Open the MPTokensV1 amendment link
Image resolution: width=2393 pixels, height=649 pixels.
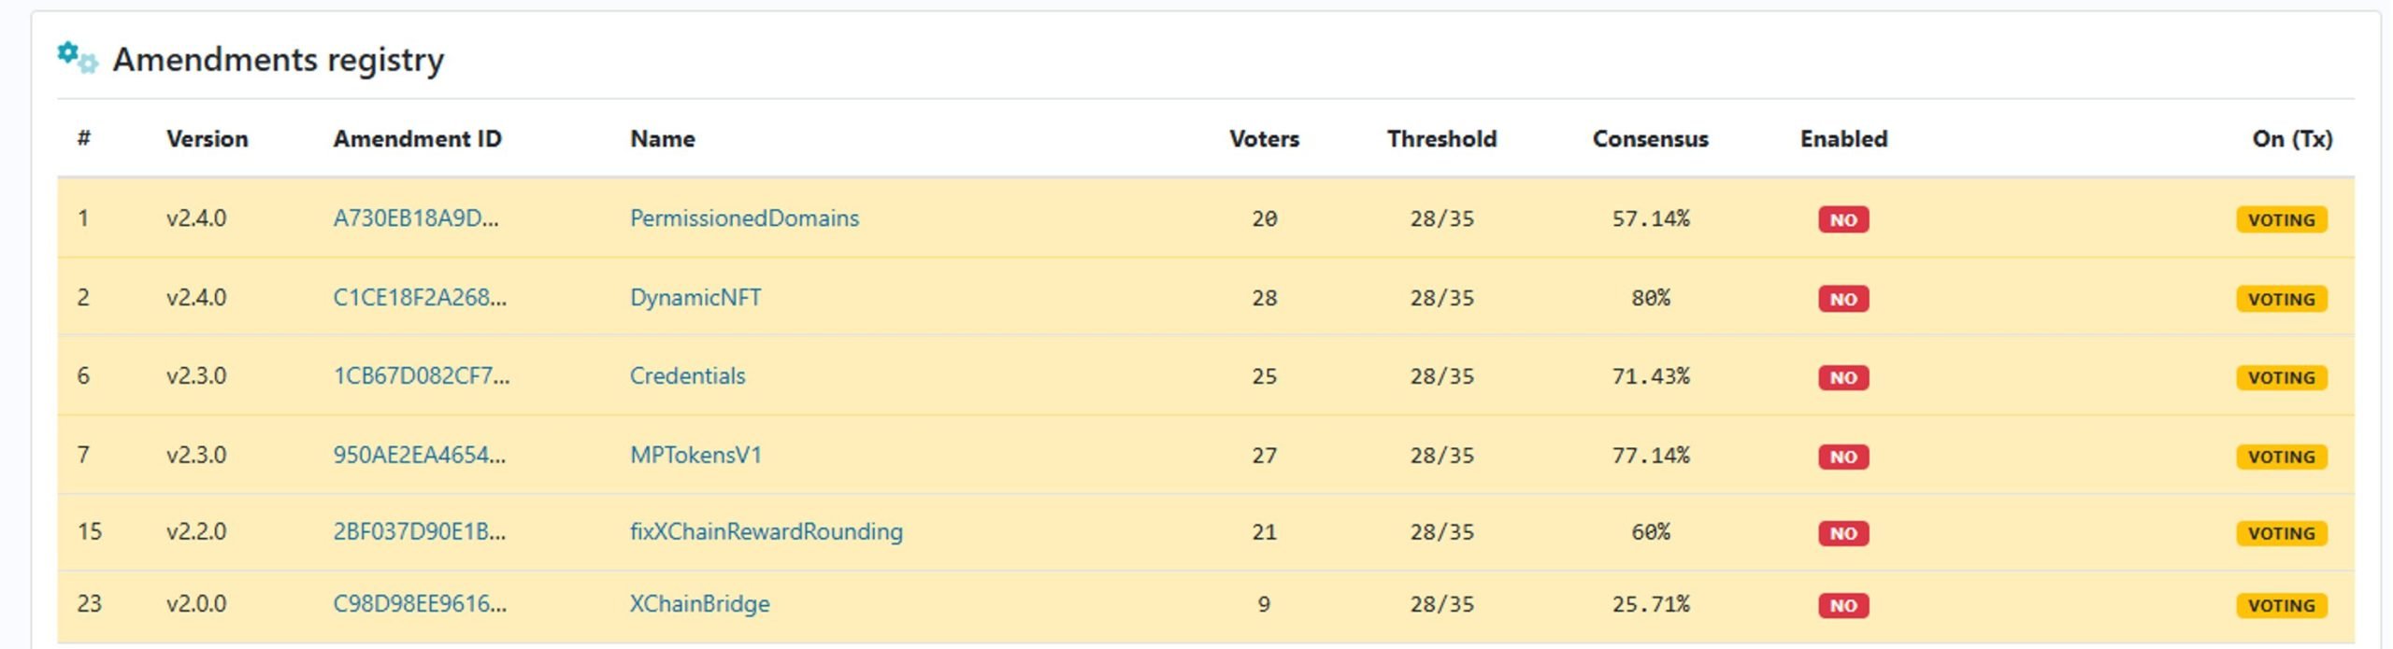tap(695, 455)
